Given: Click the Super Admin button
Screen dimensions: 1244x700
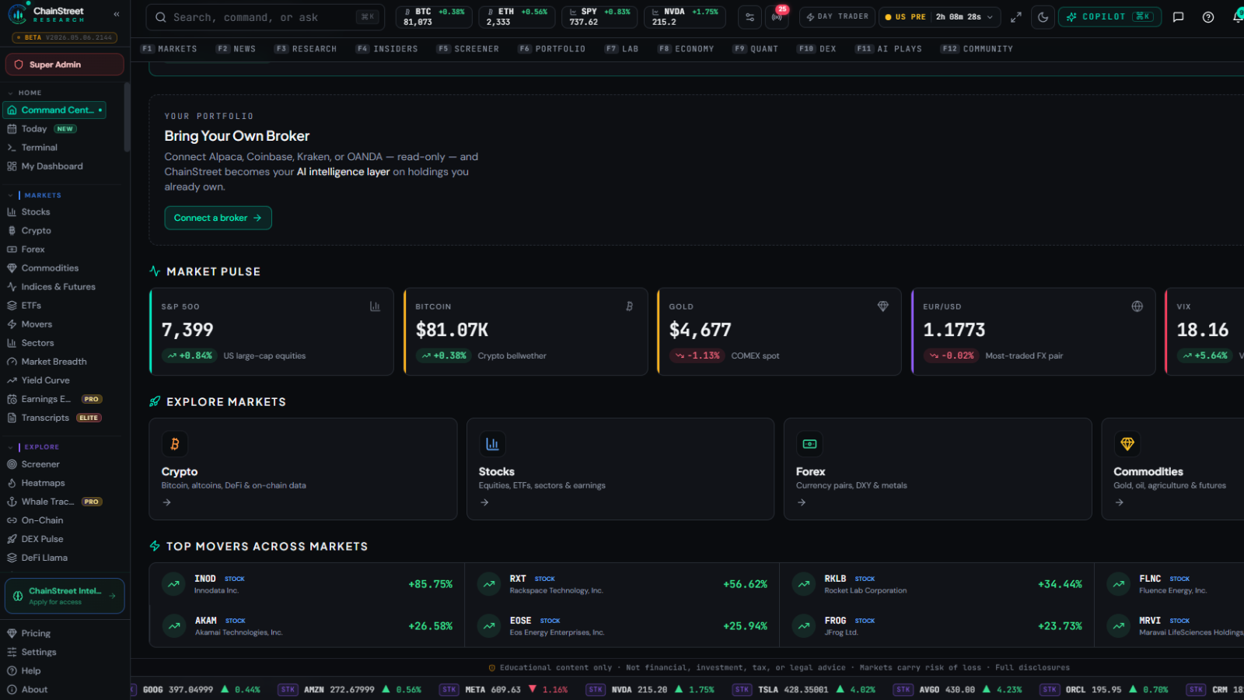Looking at the screenshot, I should [65, 65].
